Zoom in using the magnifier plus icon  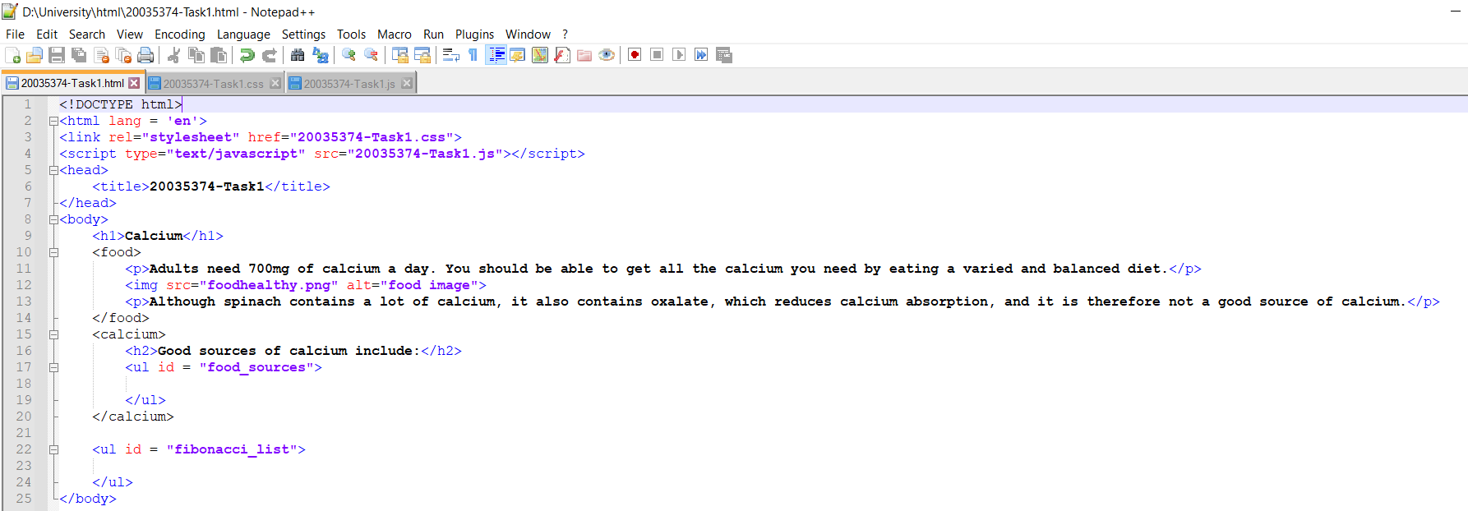pos(349,55)
